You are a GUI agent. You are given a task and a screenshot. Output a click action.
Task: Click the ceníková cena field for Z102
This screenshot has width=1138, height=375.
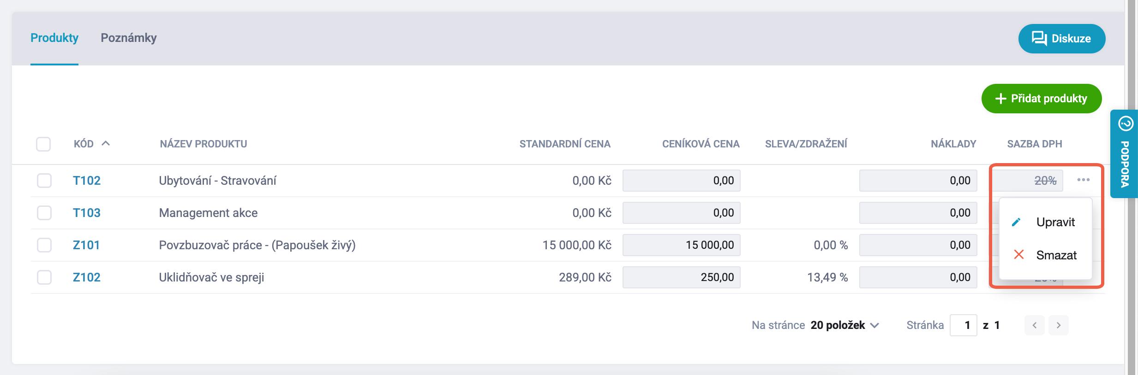click(681, 277)
